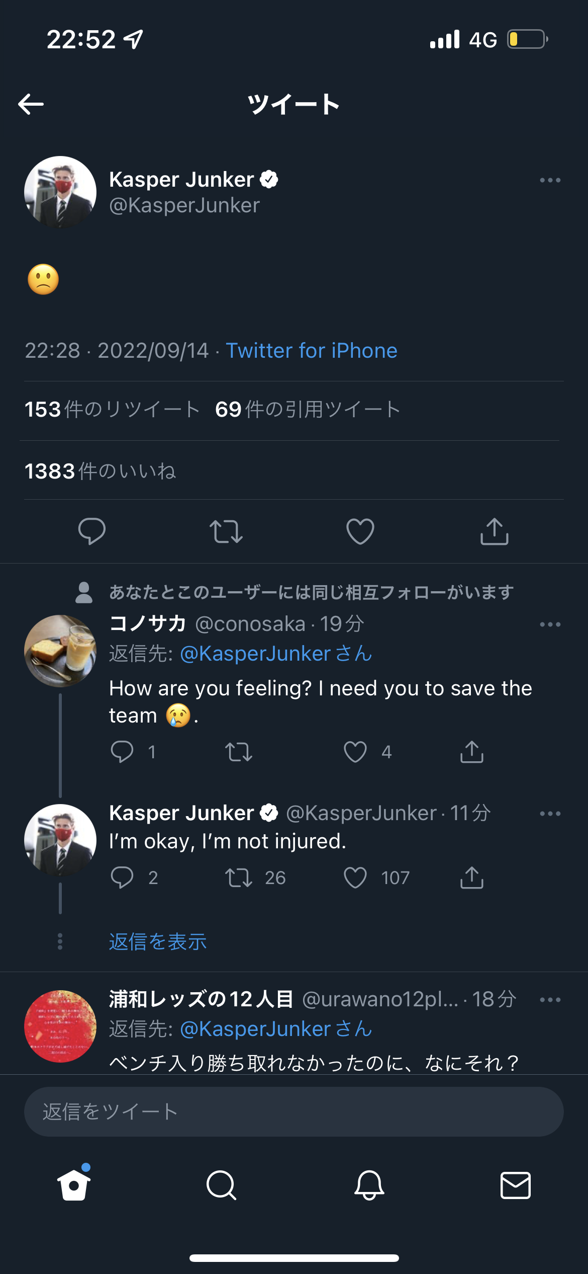
Task: Like the conosaka reply tweet
Action: coord(355,752)
